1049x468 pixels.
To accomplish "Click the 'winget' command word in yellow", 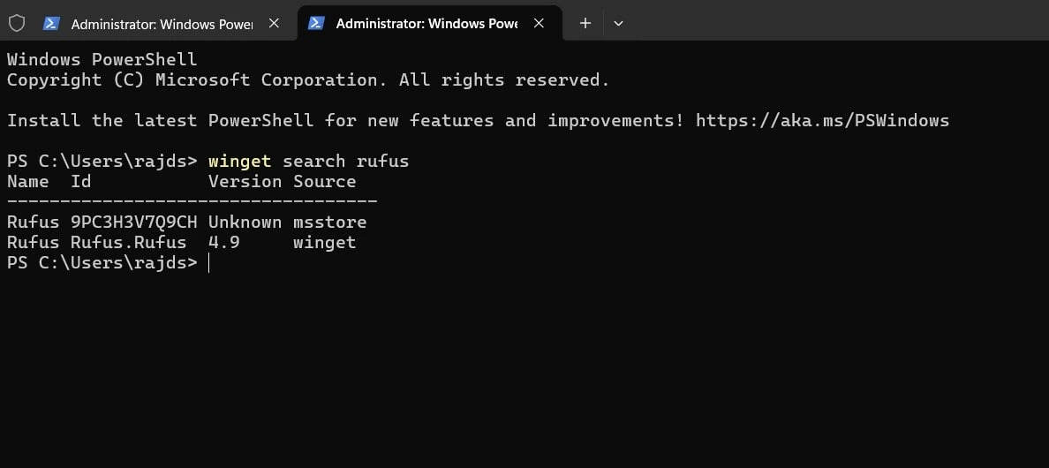I will 239,161.
